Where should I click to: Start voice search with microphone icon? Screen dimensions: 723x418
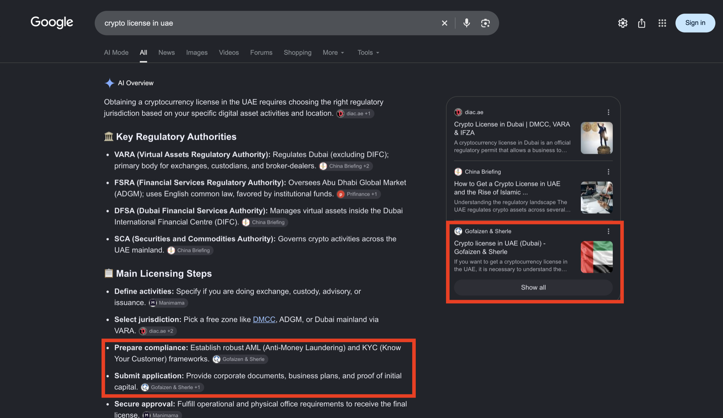466,23
